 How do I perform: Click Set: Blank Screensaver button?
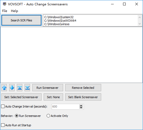click(x=83, y=97)
